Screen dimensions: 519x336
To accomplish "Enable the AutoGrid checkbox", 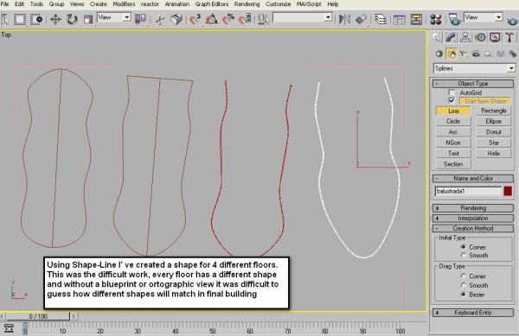I will tap(452, 92).
